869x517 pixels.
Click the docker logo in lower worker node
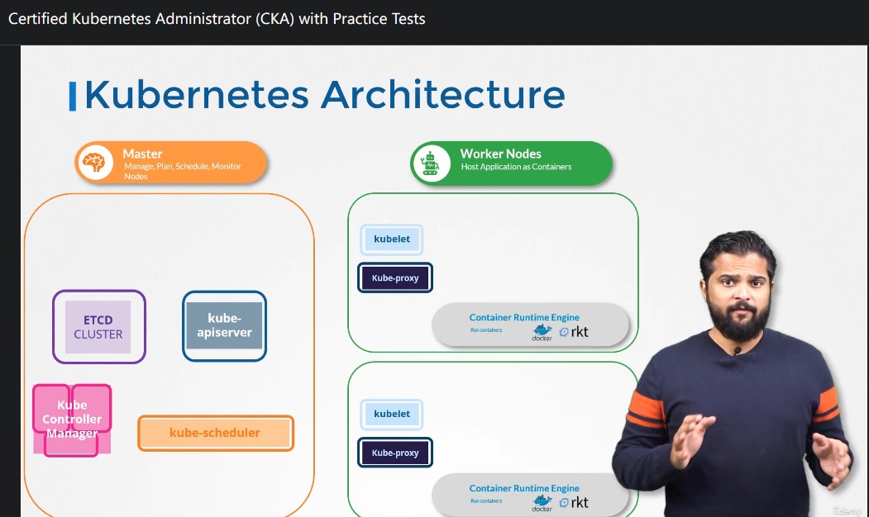pyautogui.click(x=542, y=503)
